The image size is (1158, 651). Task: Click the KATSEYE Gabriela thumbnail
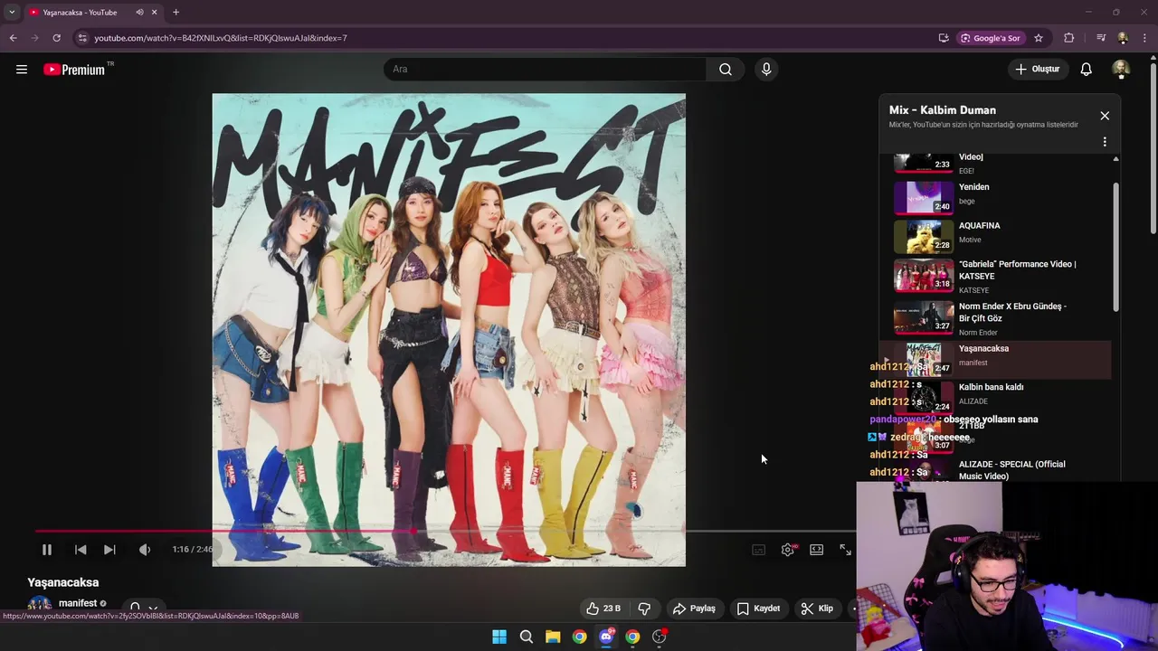(x=924, y=276)
